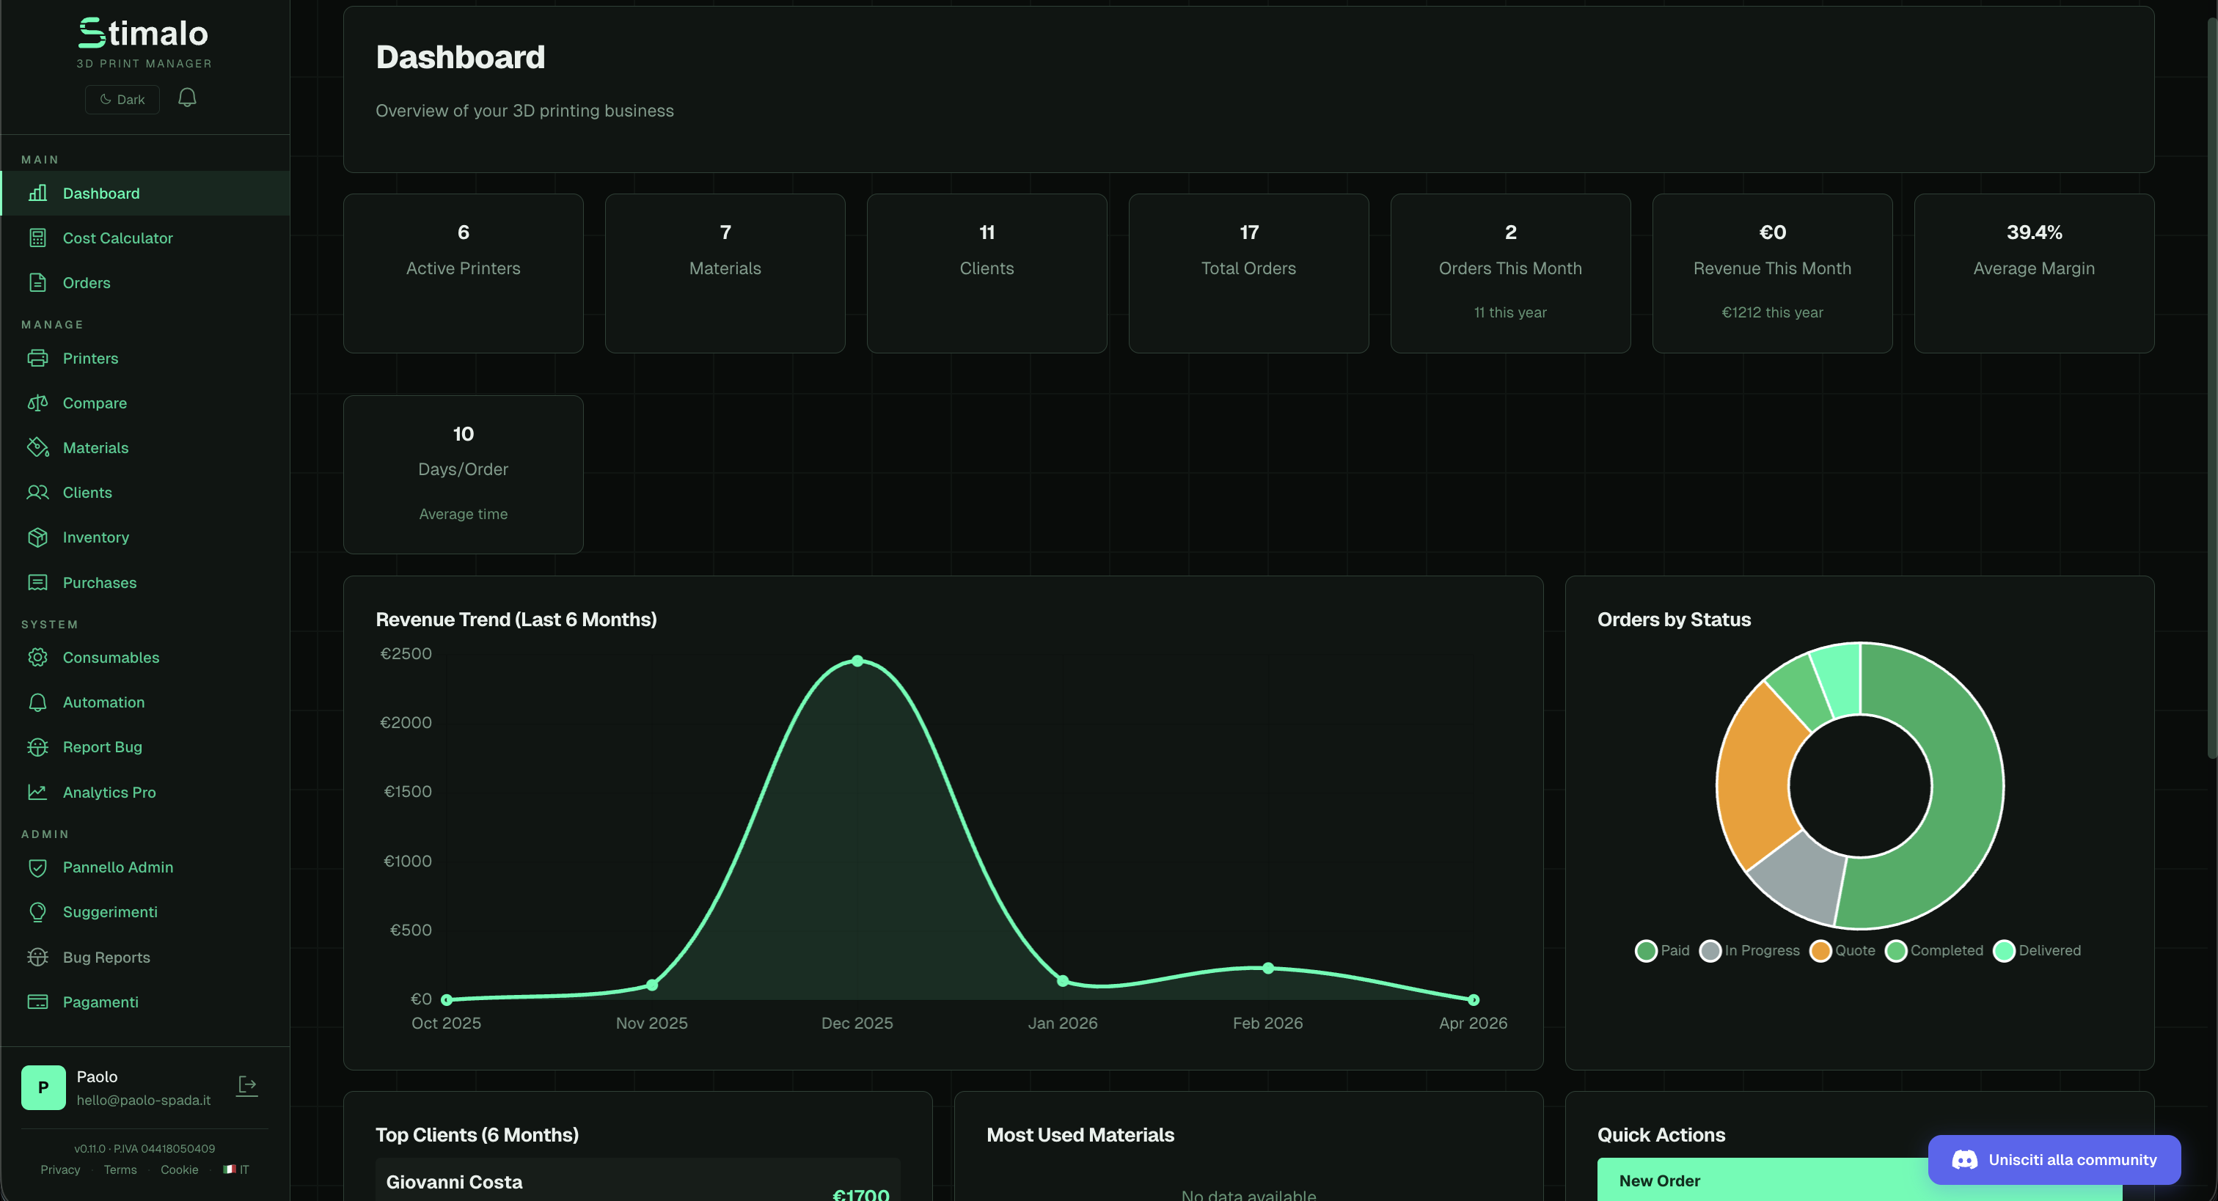
Task: Open the Purchases panel
Action: tap(99, 583)
